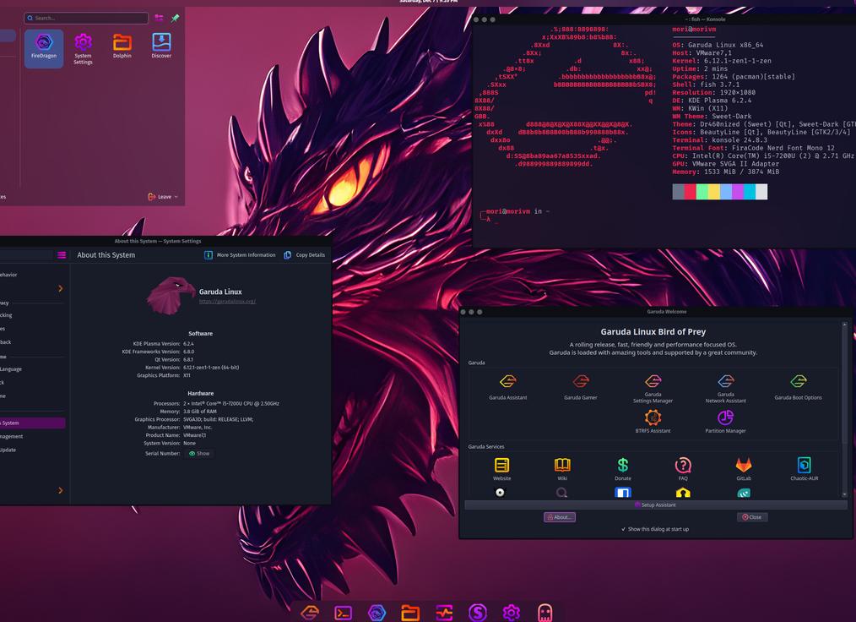
Task: Click the 3.8 GiB of RAM memory value
Action: [200, 412]
